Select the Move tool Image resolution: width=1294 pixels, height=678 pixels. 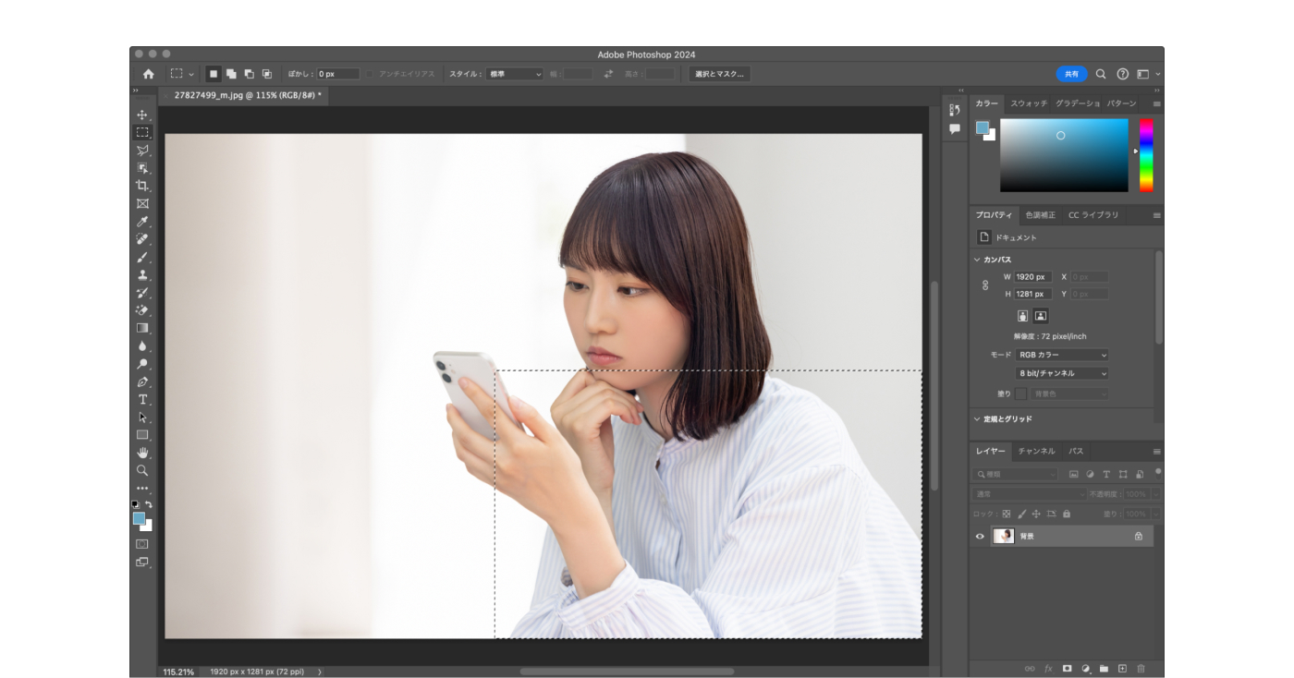point(142,115)
